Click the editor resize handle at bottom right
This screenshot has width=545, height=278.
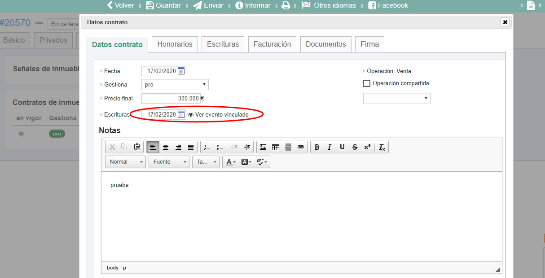tap(497, 269)
